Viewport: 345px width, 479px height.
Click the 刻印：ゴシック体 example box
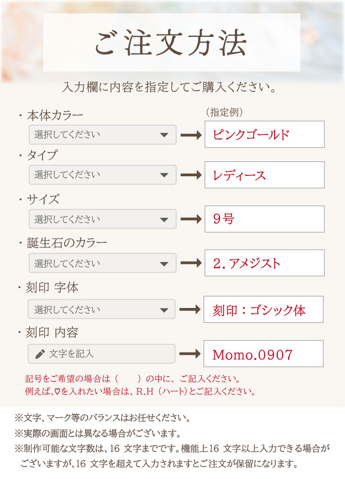point(264,309)
